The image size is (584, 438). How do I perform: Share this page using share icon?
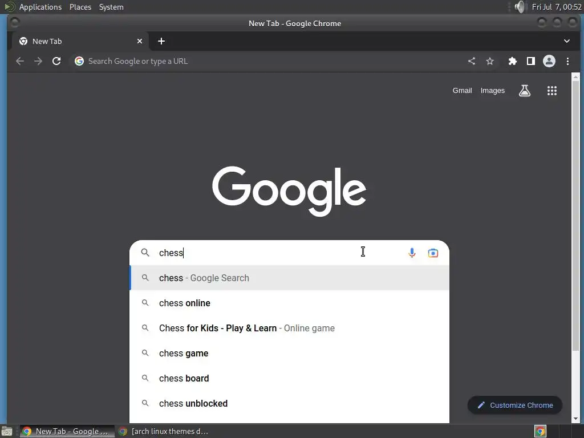(x=472, y=61)
